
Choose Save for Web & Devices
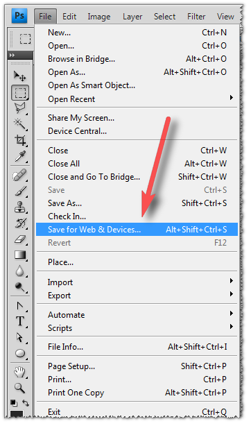(x=137, y=230)
